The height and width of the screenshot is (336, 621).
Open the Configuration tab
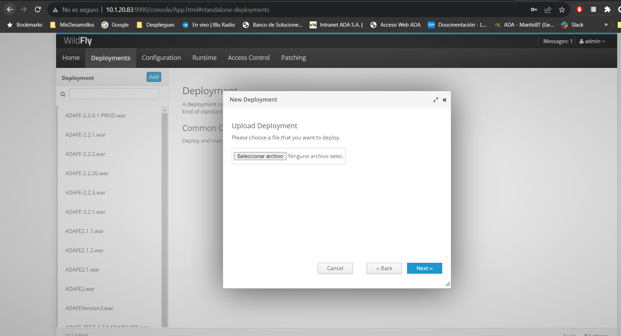click(x=161, y=58)
